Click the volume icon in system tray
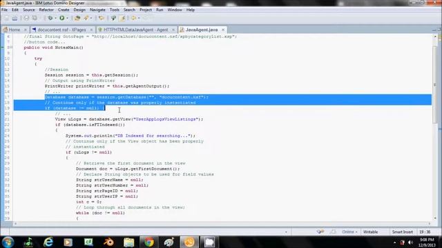The width and height of the screenshot is (442, 248). coord(410,242)
